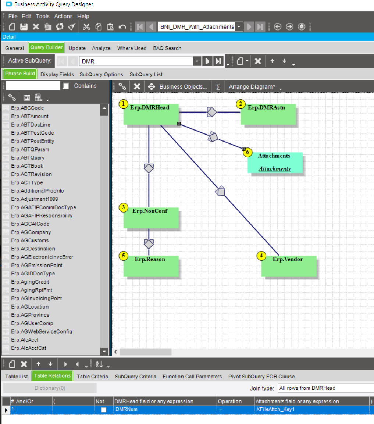The height and width of the screenshot is (424, 374).
Task: Click the Business Objects button
Action: [178, 87]
